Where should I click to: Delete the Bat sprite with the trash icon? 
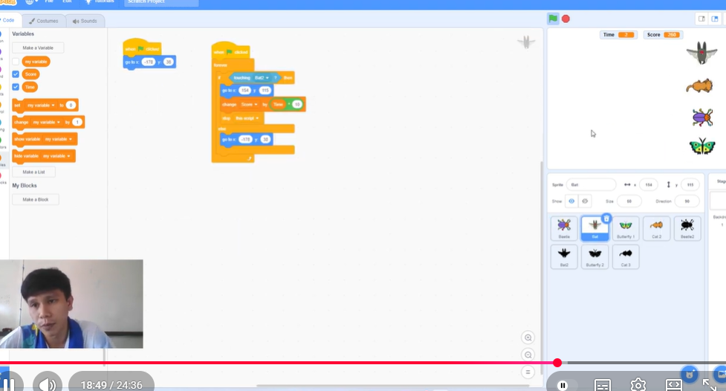[606, 219]
